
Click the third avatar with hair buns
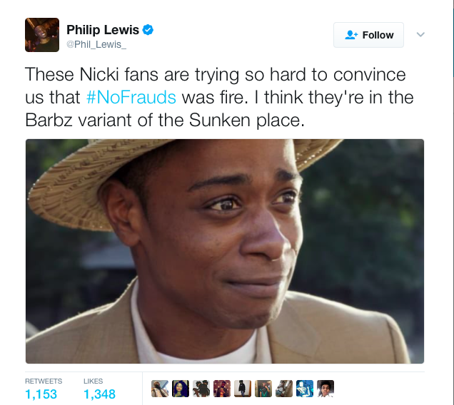[x=201, y=389]
